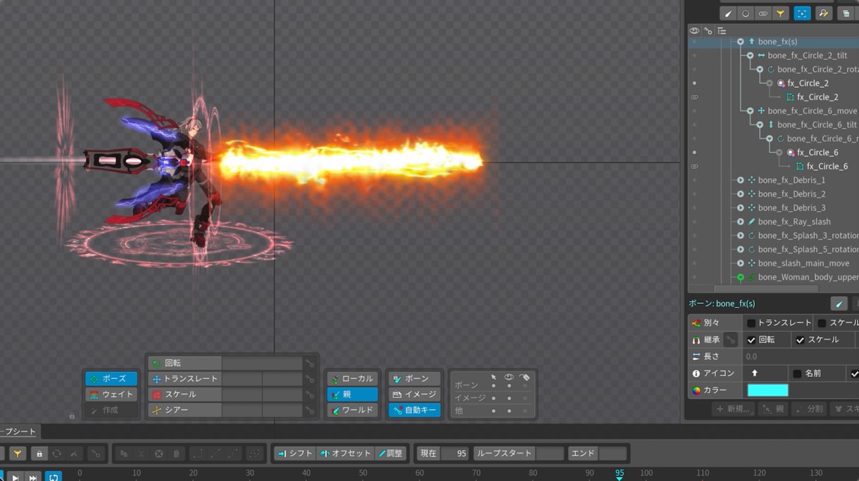Click the 分割 (Split) button
859x481 pixels.
tap(808, 409)
